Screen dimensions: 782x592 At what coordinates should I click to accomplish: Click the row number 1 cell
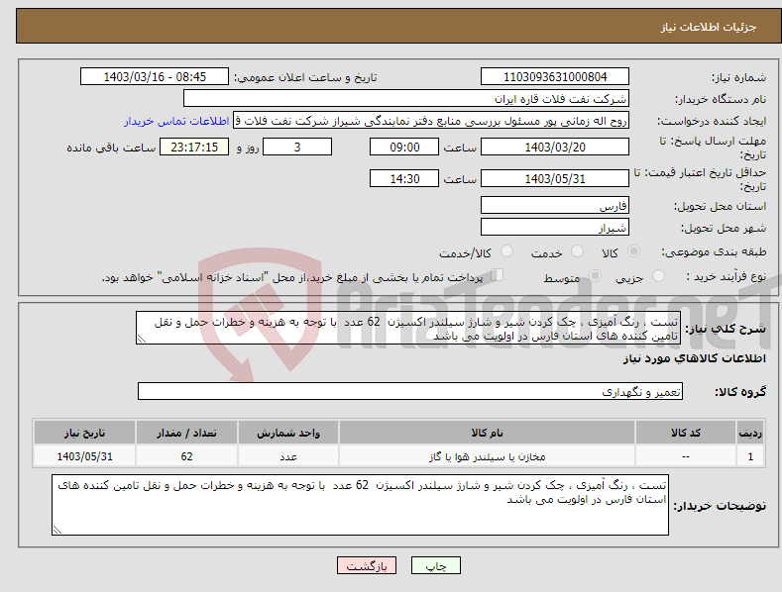click(750, 456)
